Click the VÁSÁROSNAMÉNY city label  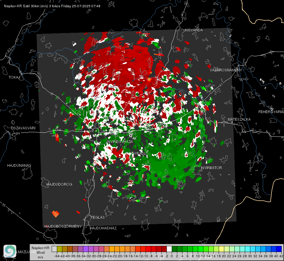click(226, 70)
